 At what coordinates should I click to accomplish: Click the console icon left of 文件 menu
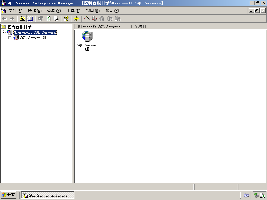tap(3, 11)
